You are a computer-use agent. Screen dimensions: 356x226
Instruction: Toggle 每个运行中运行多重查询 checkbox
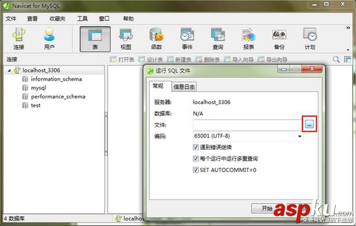coord(196,159)
